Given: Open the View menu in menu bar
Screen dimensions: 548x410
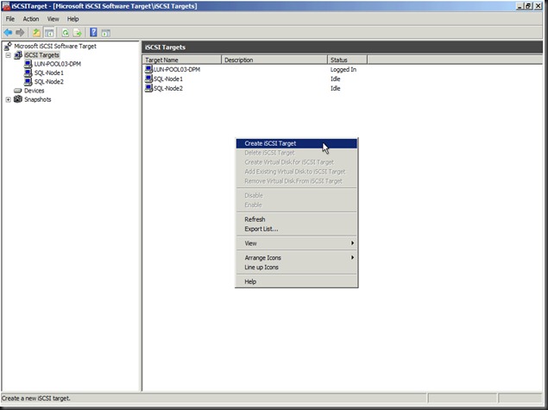Looking at the screenshot, I should pyautogui.click(x=54, y=19).
